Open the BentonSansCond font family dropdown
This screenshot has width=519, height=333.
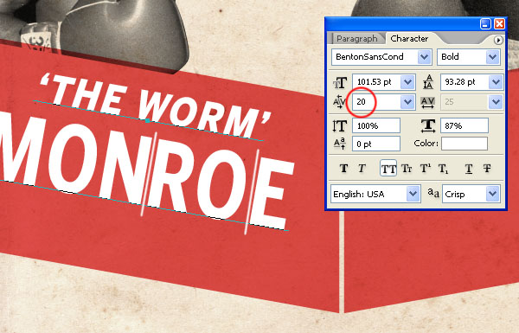pos(425,57)
